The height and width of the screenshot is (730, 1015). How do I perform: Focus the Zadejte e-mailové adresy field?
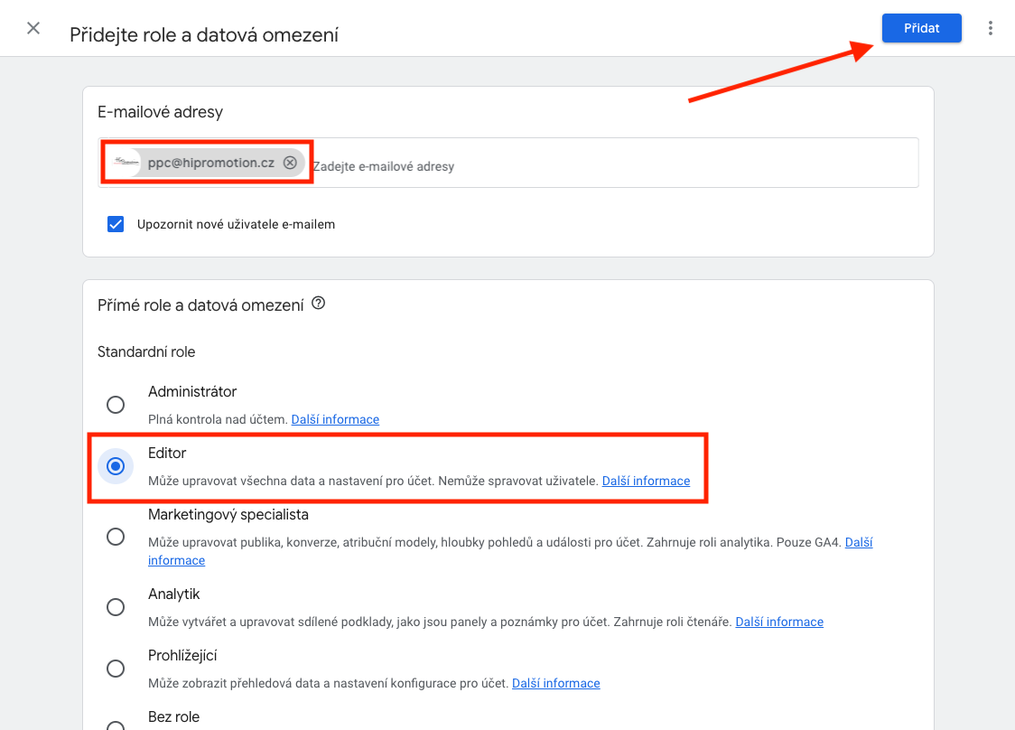coord(615,166)
